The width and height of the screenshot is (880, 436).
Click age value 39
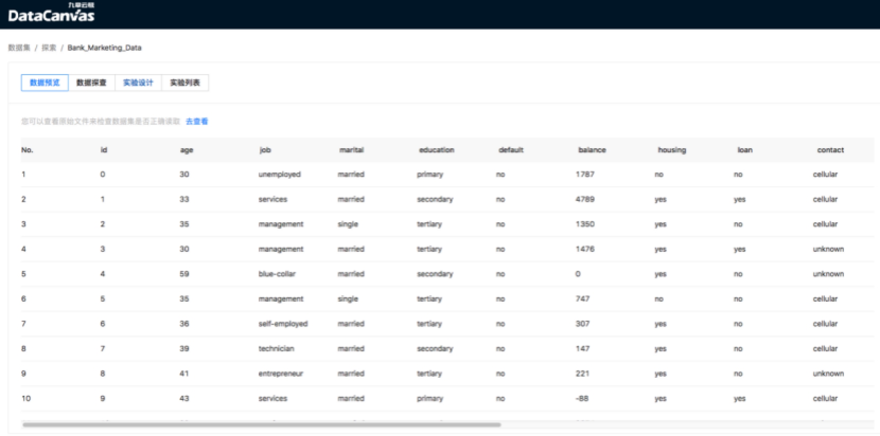[x=184, y=349]
